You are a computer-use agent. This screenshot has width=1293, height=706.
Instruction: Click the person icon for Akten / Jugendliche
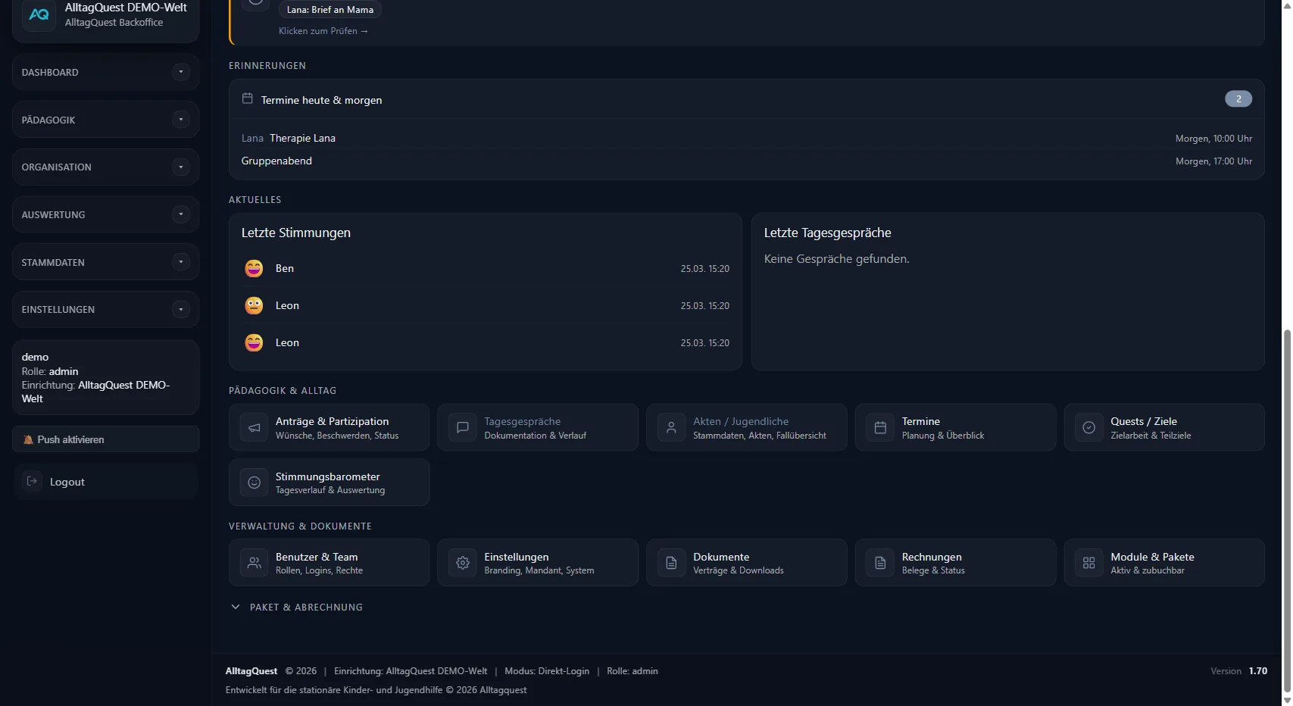click(671, 428)
